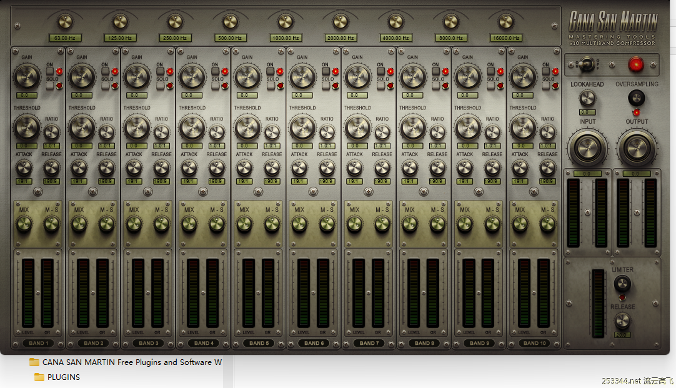
Task: Click the Band 2 Mix knob
Action: point(79,224)
